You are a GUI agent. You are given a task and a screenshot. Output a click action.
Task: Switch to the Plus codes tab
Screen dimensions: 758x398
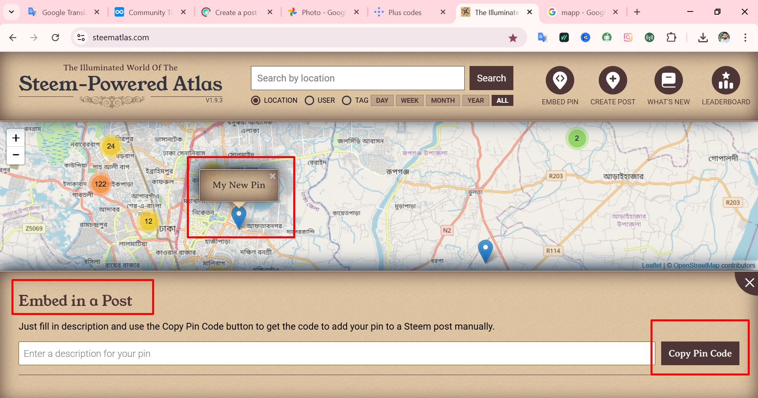click(x=409, y=12)
